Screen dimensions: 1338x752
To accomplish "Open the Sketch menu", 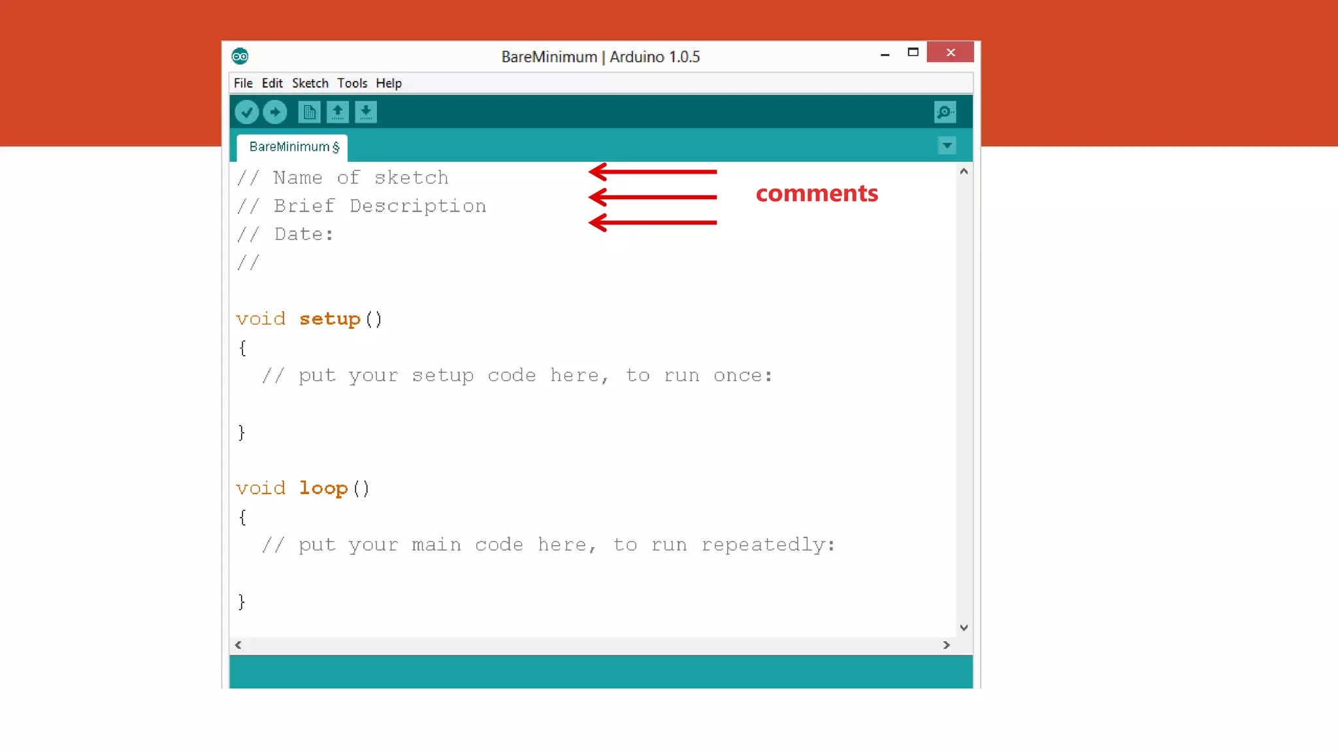I will pyautogui.click(x=310, y=83).
